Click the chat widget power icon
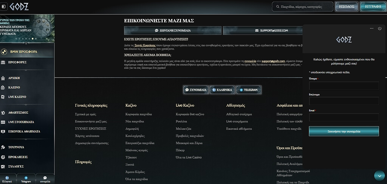This screenshot has width=387, height=184. pos(379,28)
